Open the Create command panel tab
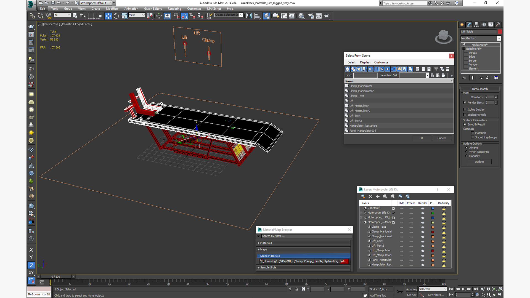530x298 pixels. pyautogui.click(x=462, y=25)
